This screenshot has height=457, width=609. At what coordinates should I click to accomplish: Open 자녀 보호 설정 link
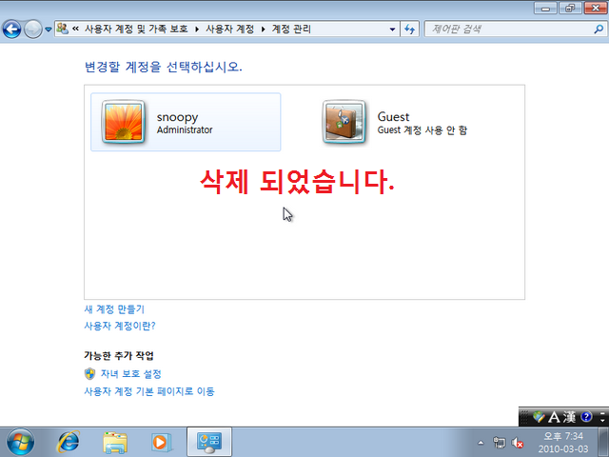pyautogui.click(x=131, y=374)
